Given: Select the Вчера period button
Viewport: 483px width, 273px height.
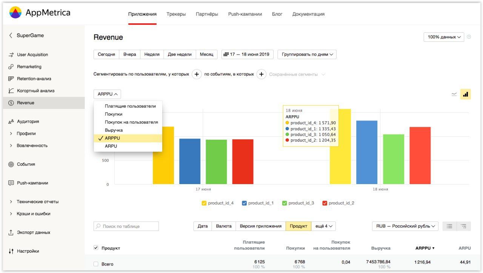Looking at the screenshot, I should click(x=130, y=54).
